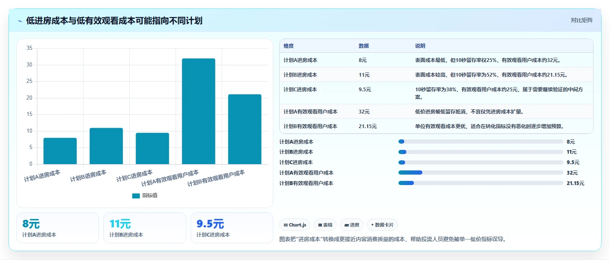Click table cell 计划C进房成本
610x260 pixels.
(300, 90)
